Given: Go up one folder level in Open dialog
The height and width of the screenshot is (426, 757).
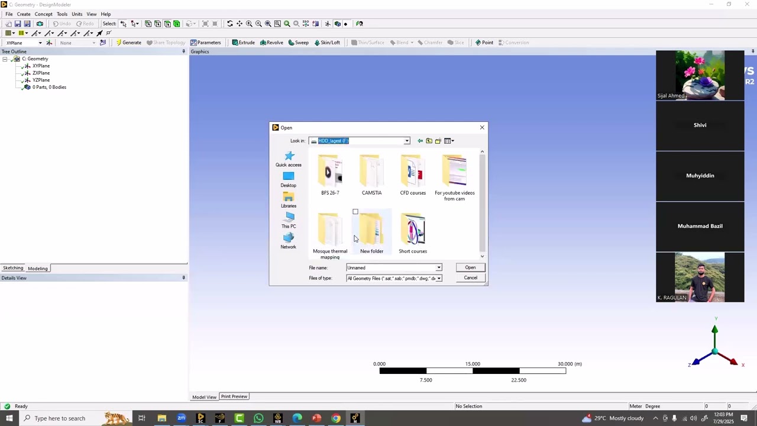Looking at the screenshot, I should (x=429, y=141).
